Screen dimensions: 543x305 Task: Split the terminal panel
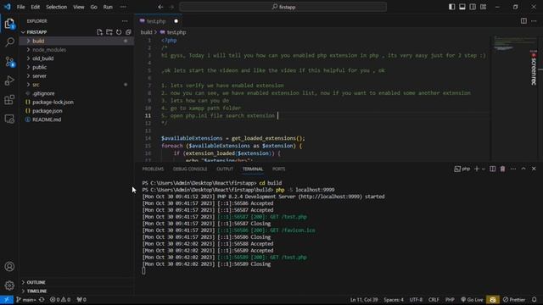(492, 169)
